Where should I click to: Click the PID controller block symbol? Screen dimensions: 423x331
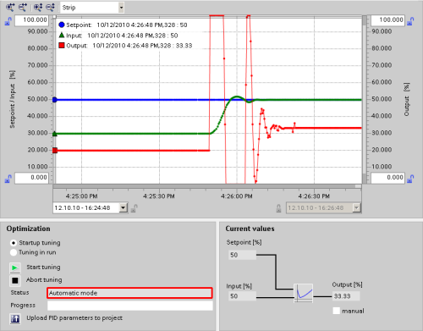(303, 293)
